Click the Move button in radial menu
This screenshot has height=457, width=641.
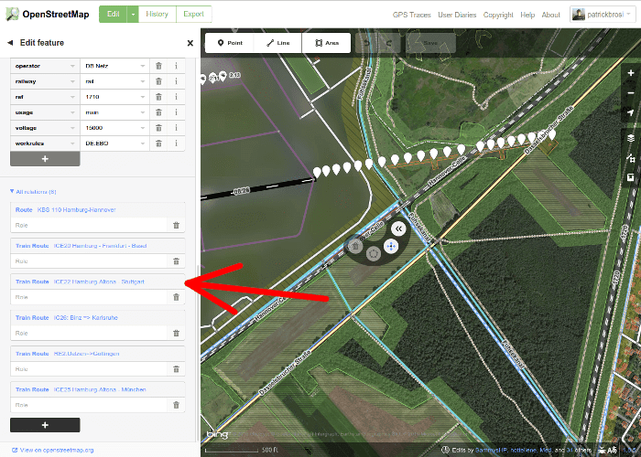pos(391,246)
